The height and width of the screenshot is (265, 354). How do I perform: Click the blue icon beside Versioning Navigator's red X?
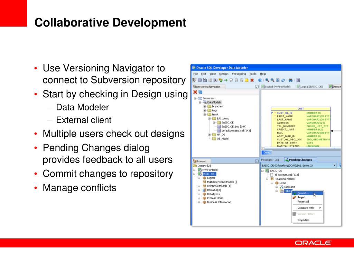[x=200, y=92]
